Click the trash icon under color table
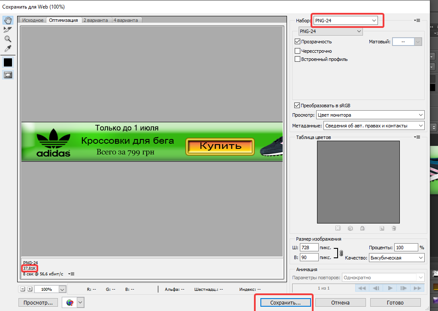This screenshot has height=311, width=438. 394,228
